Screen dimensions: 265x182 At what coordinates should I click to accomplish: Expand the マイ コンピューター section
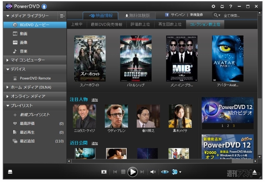(7, 60)
